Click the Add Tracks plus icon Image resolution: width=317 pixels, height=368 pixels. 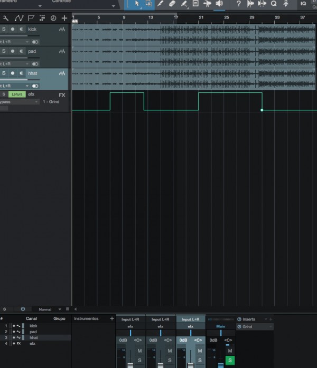(x=64, y=18)
